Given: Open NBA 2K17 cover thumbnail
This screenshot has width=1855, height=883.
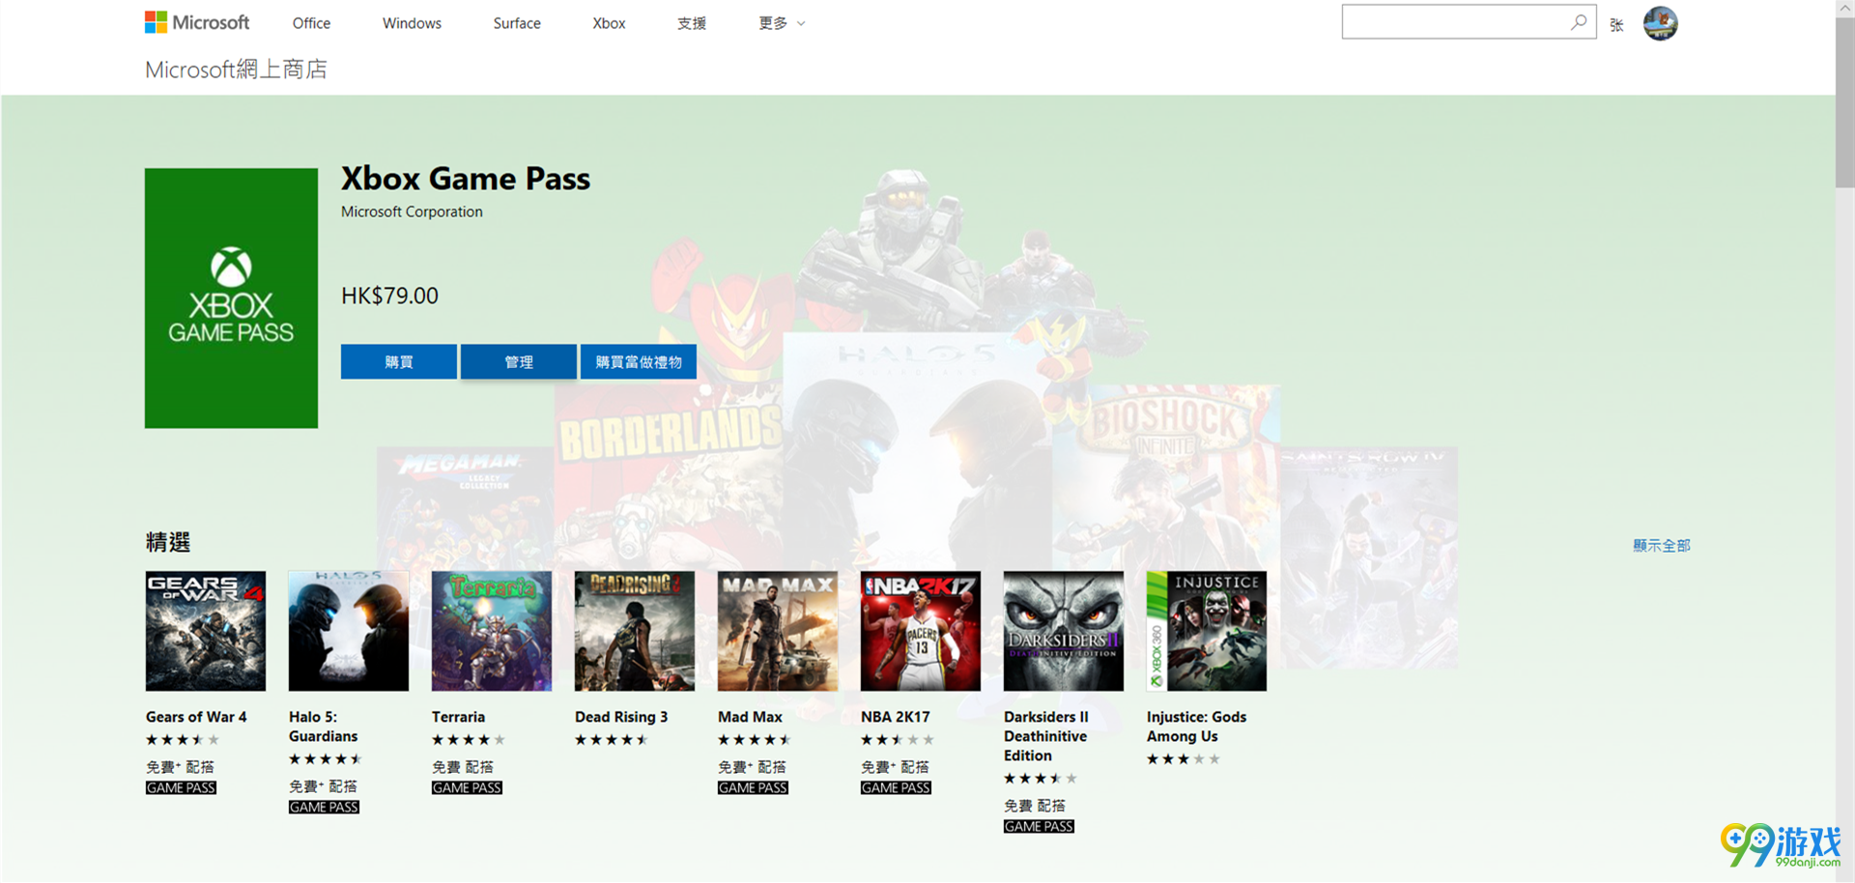Looking at the screenshot, I should 921,631.
